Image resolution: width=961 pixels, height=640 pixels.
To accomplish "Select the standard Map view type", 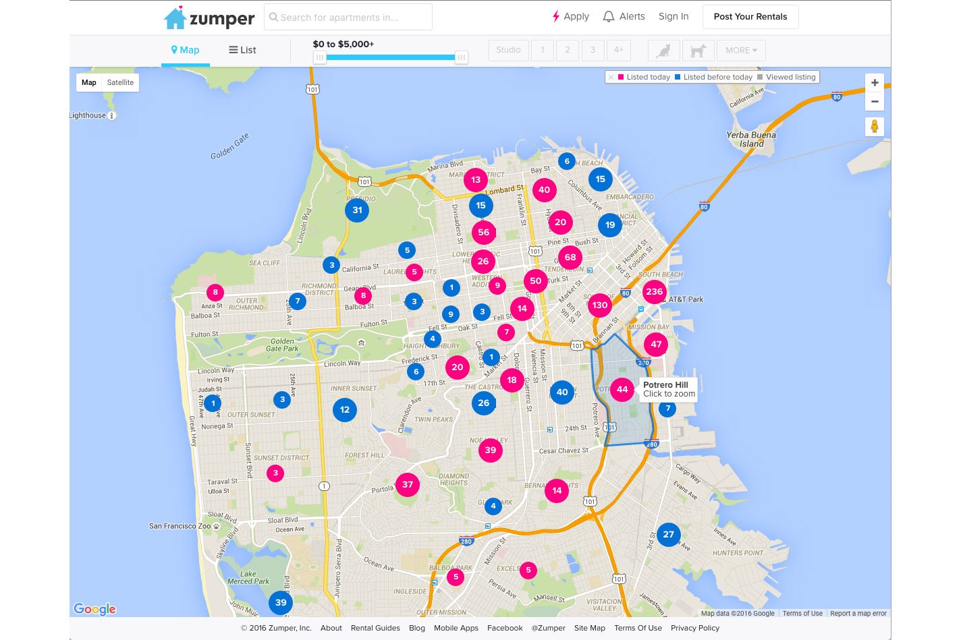I will pyautogui.click(x=89, y=82).
